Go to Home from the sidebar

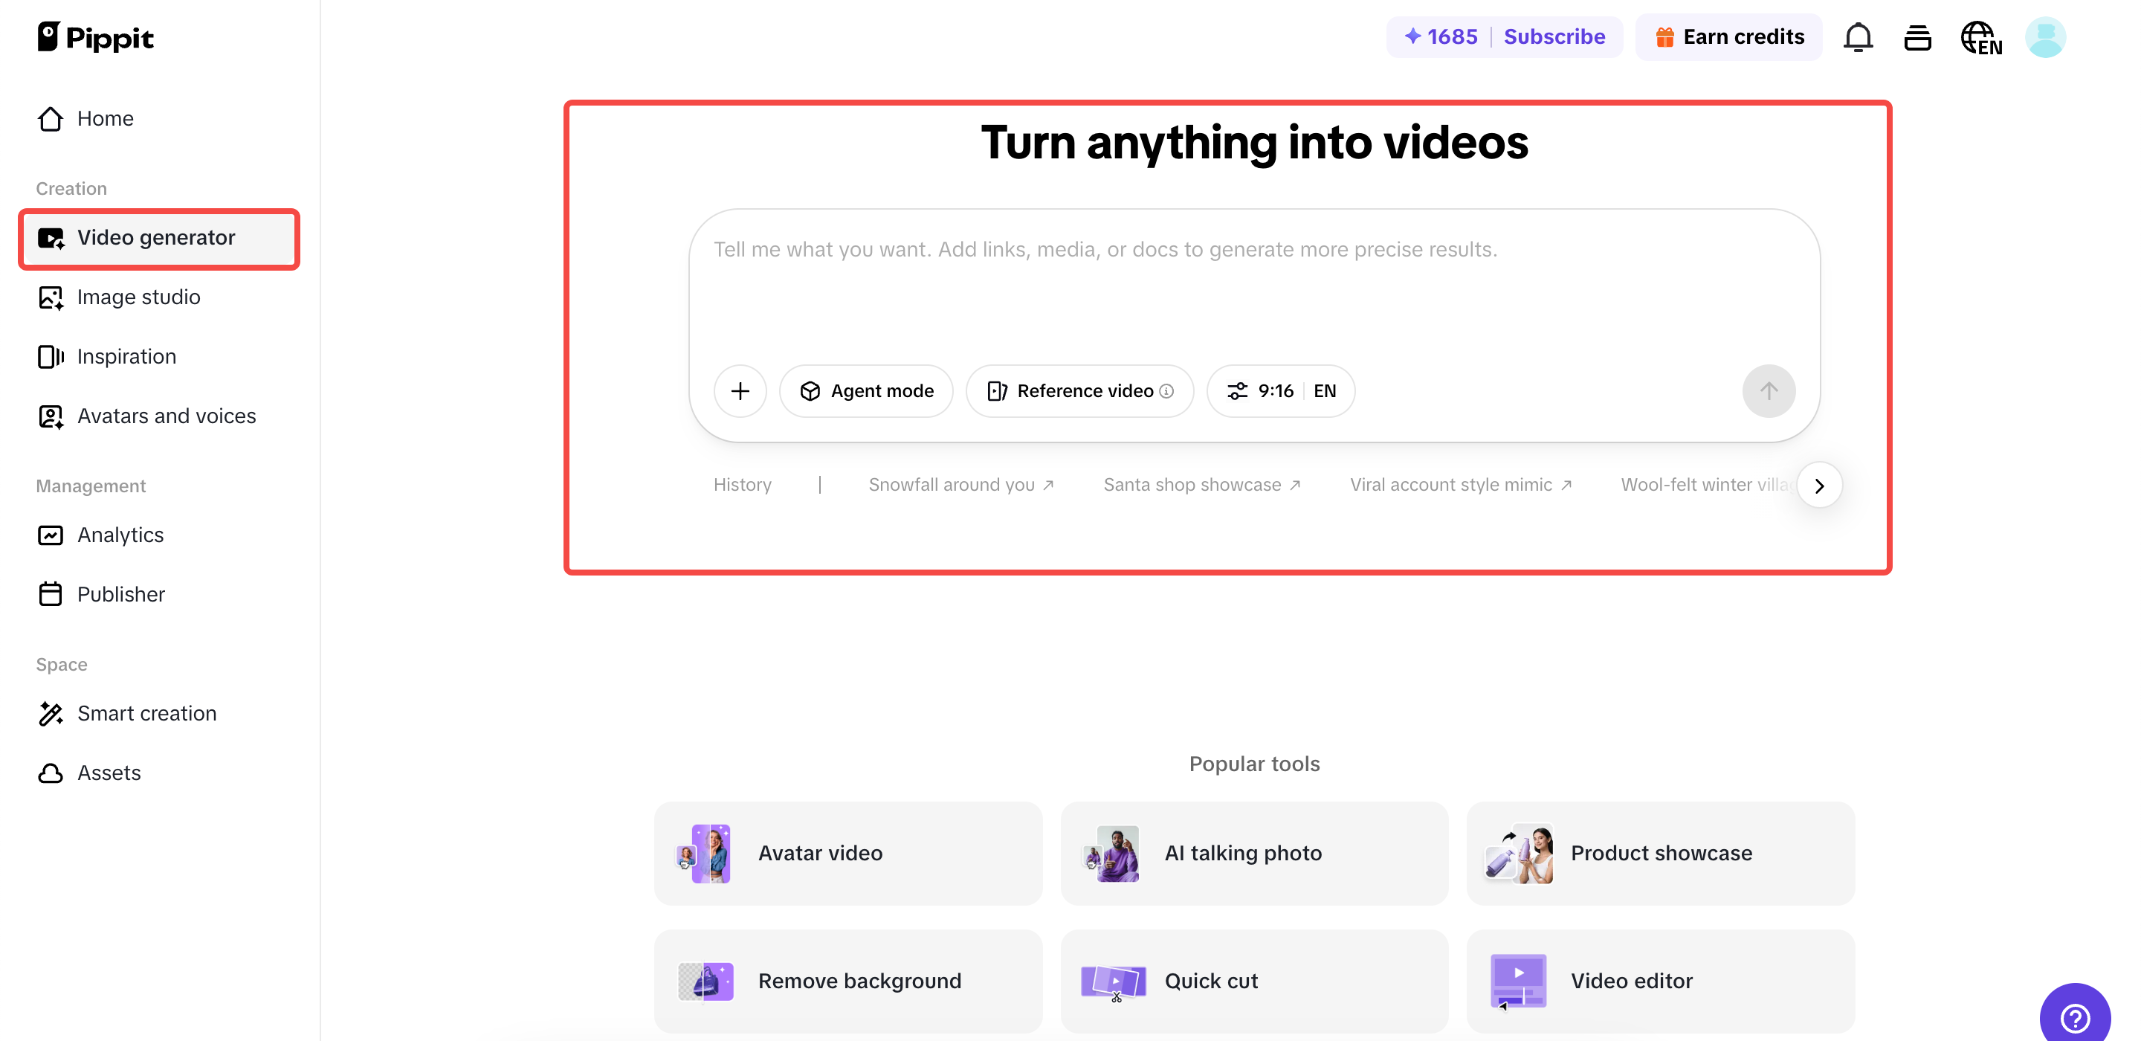pyautogui.click(x=105, y=118)
